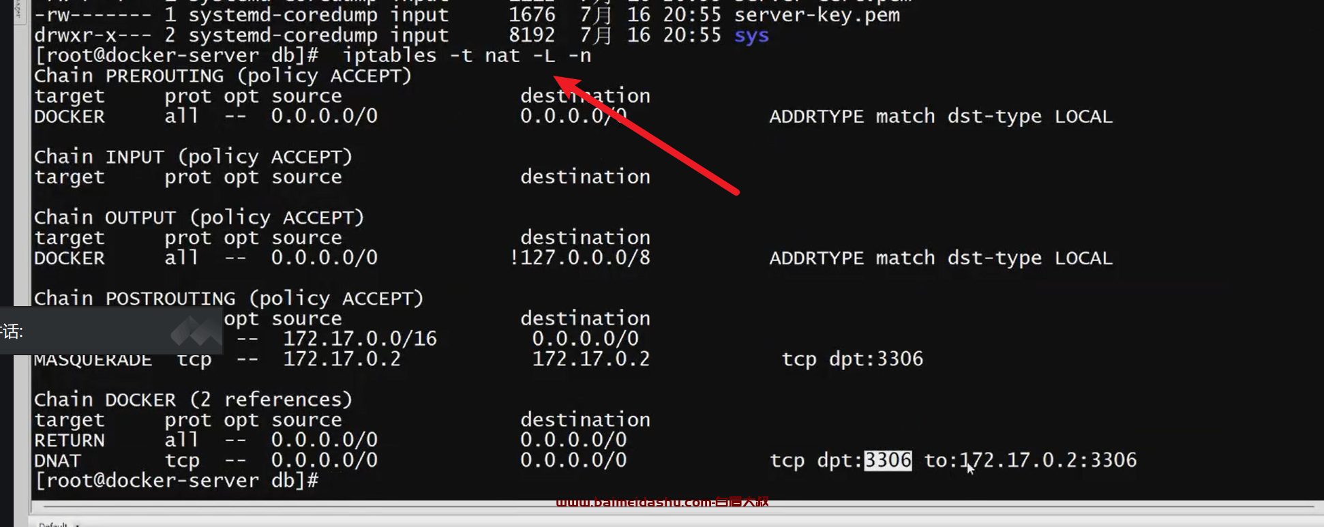Open the Default dropdown at bottom left
Screen dimensions: 1324x527
[59, 524]
